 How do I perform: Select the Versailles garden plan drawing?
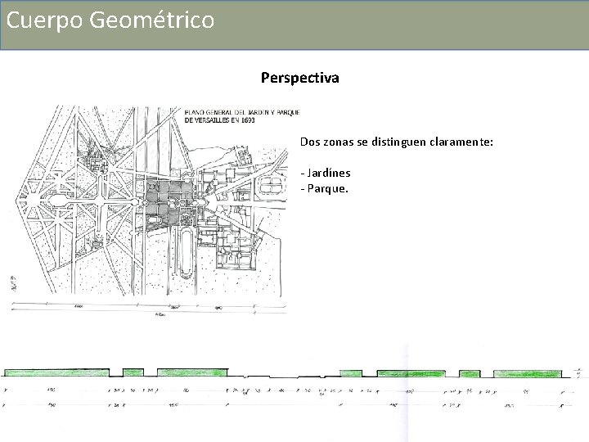(x=152, y=201)
